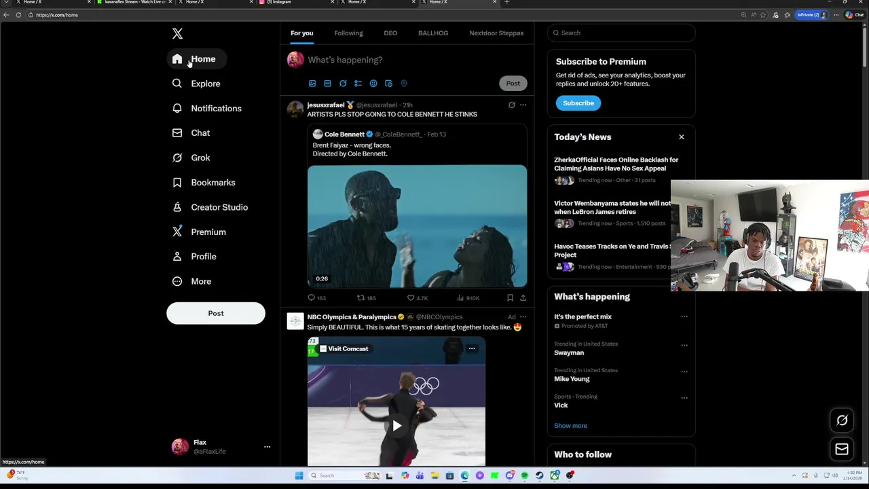
Task: Click the X logo in the sidebar
Action: click(177, 33)
